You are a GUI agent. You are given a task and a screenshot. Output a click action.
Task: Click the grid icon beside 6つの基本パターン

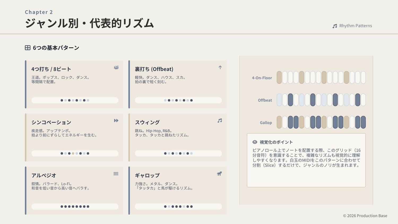28,48
